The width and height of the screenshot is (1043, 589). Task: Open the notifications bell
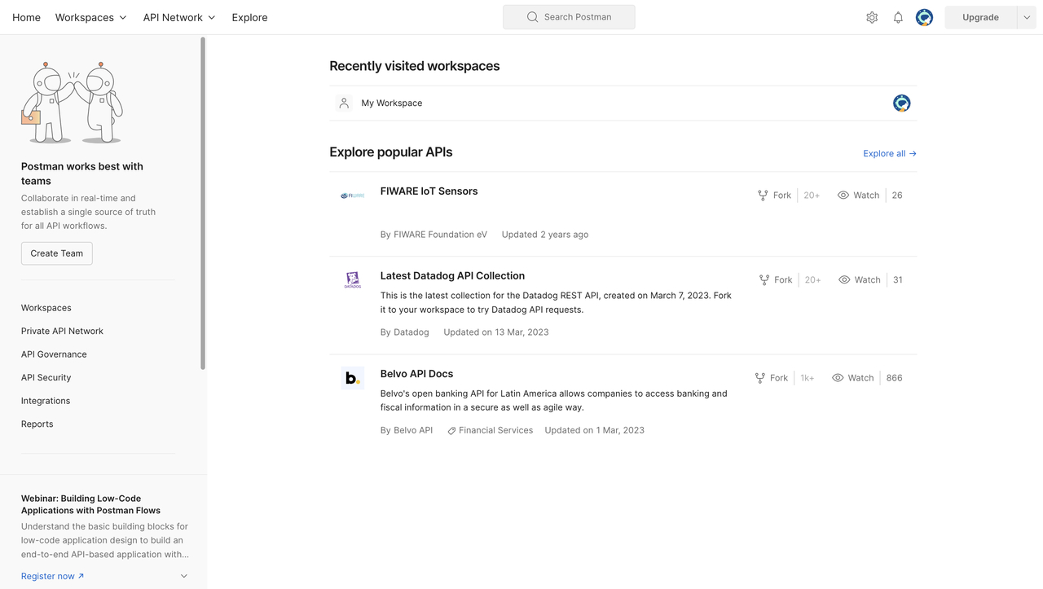click(x=898, y=17)
